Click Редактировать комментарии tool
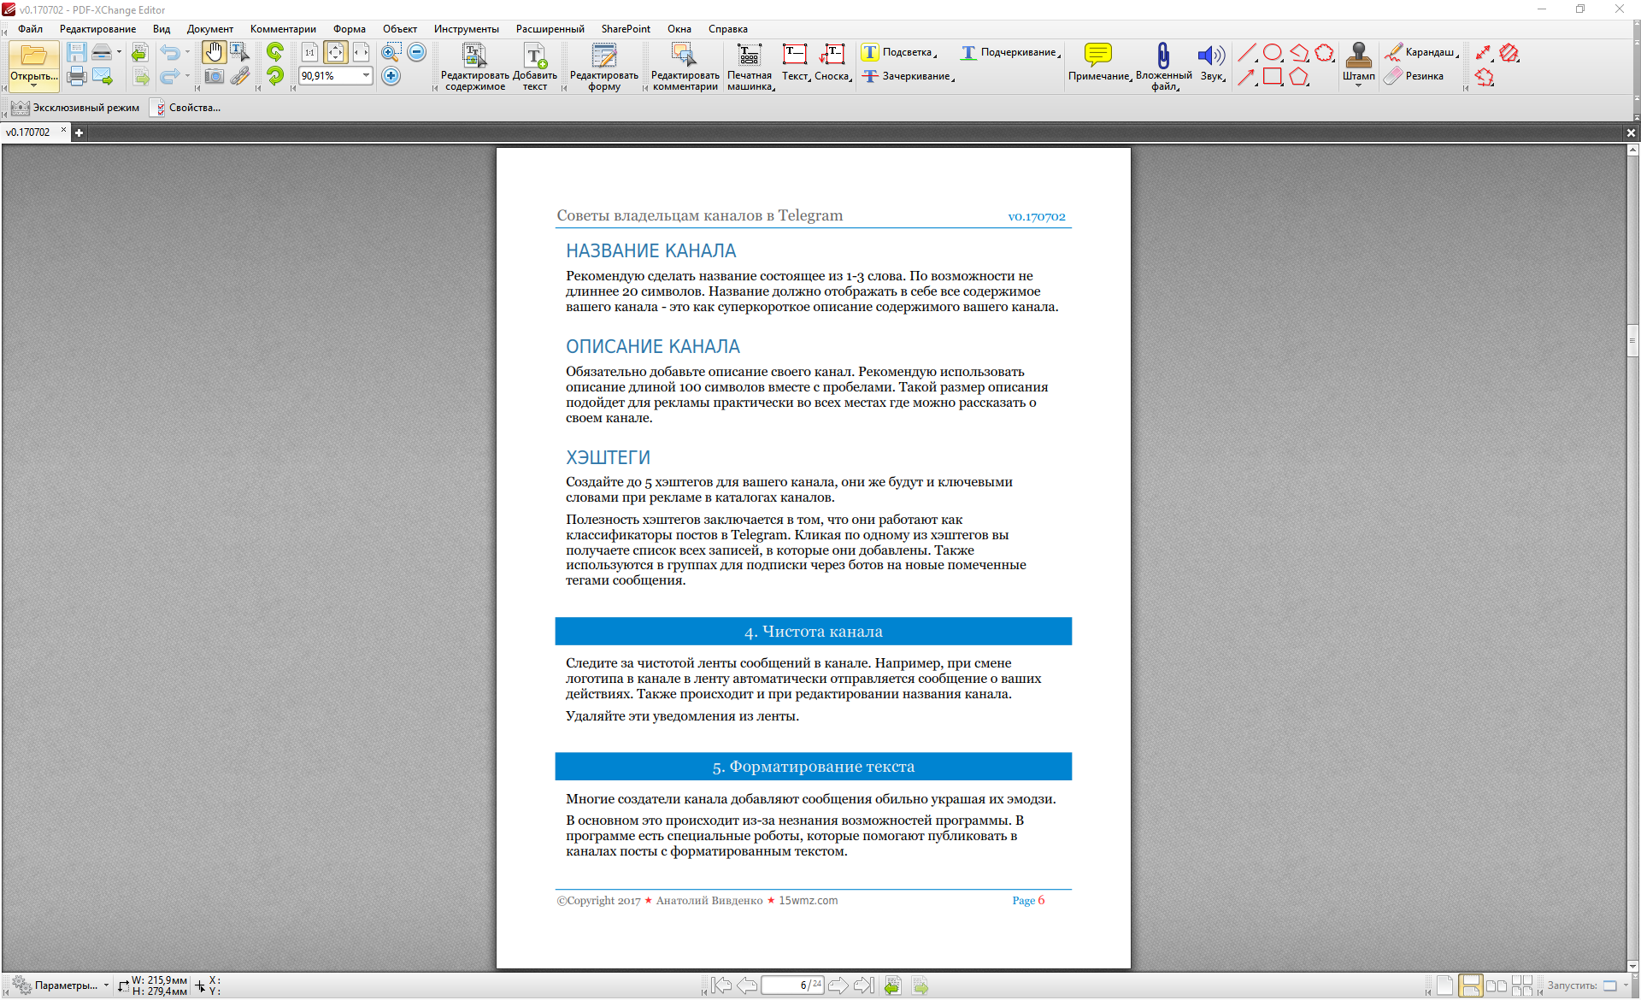 click(x=685, y=67)
